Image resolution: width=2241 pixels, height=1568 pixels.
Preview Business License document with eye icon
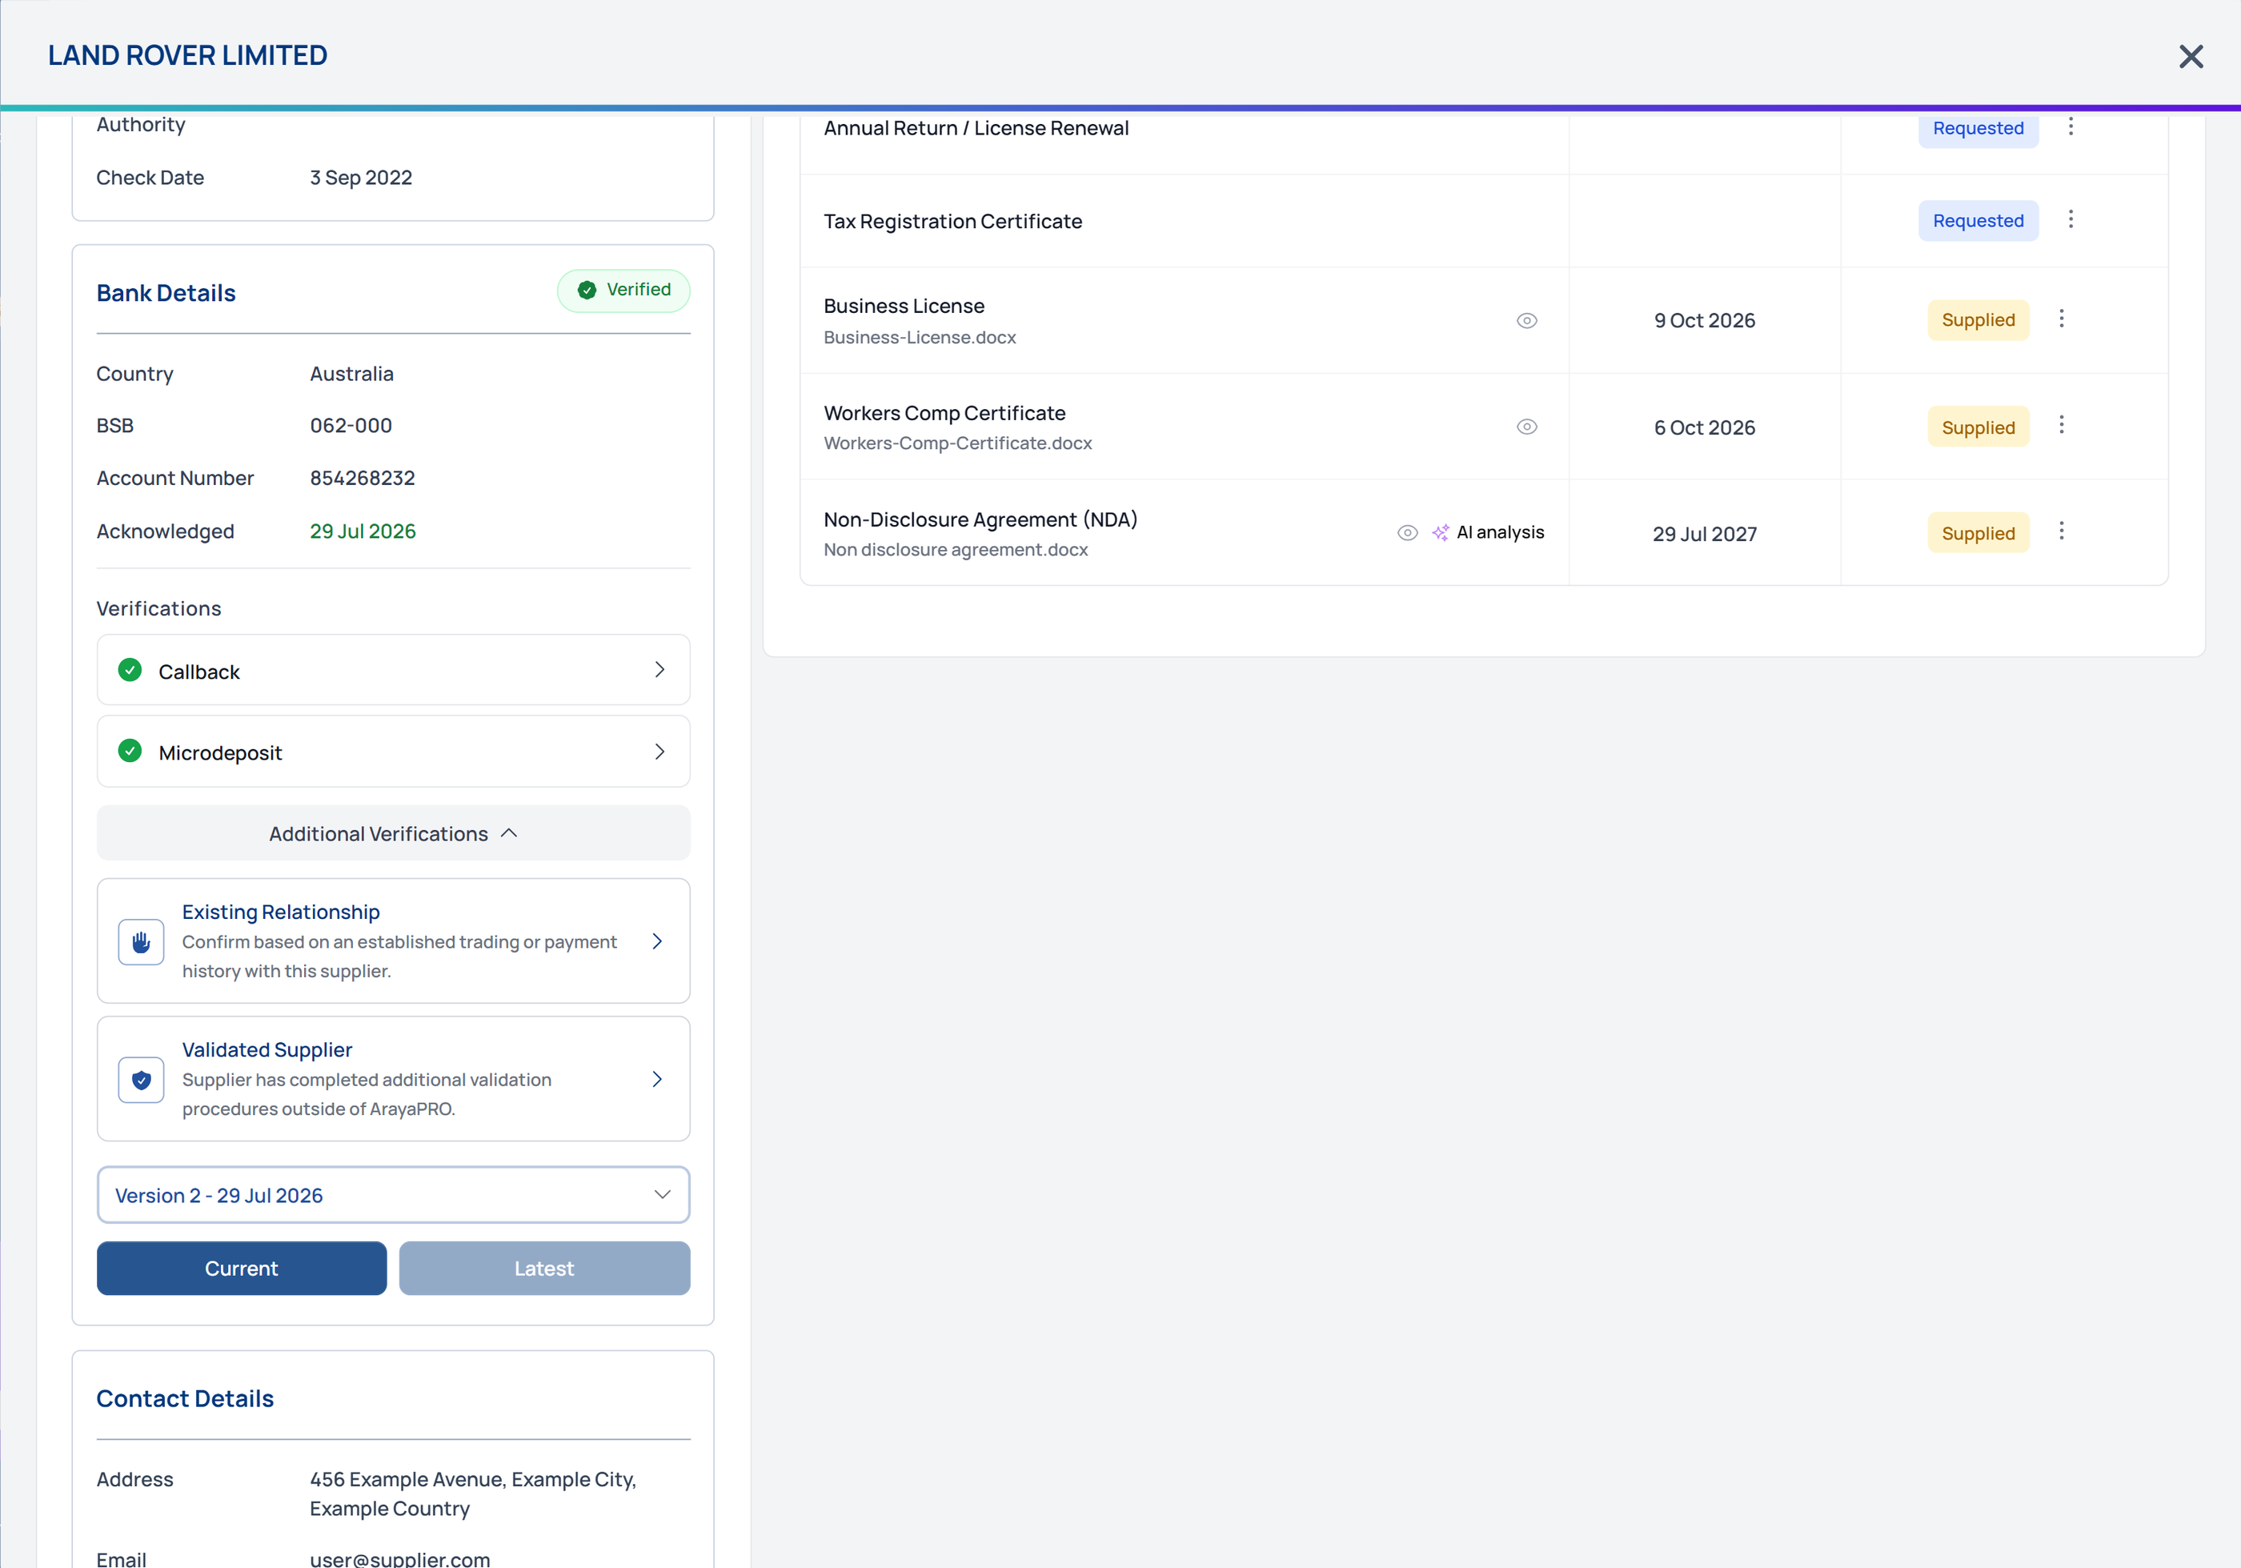click(1526, 321)
